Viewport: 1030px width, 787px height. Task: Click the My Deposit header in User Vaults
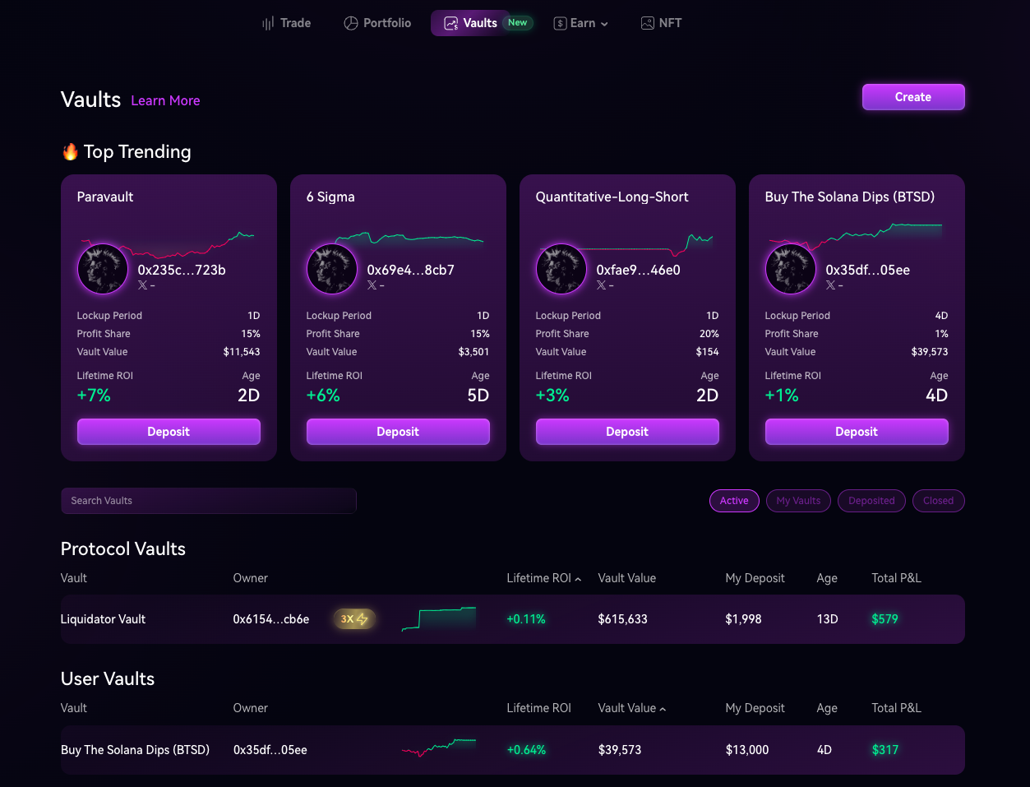coord(755,708)
